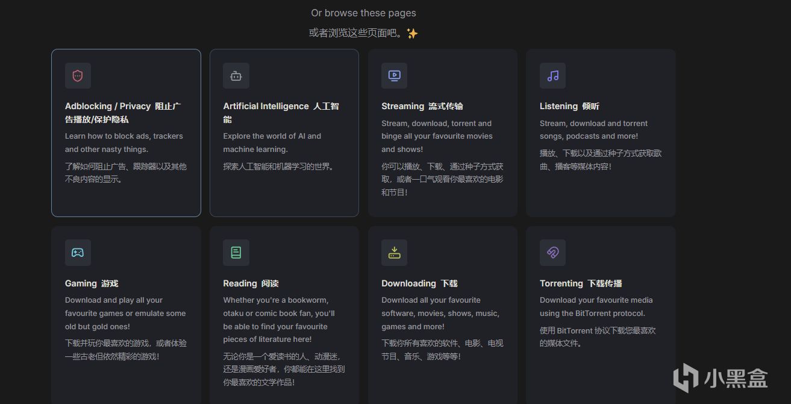Click the gamepad Gaming icon
Screen dimensions: 791x404
[78, 253]
